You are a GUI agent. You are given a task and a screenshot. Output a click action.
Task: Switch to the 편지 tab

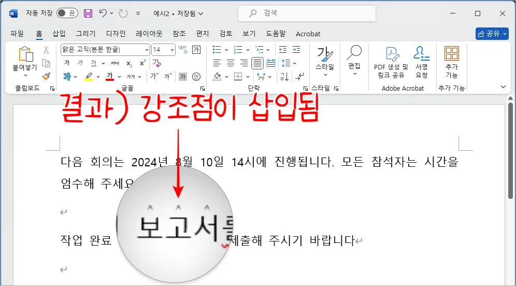203,34
